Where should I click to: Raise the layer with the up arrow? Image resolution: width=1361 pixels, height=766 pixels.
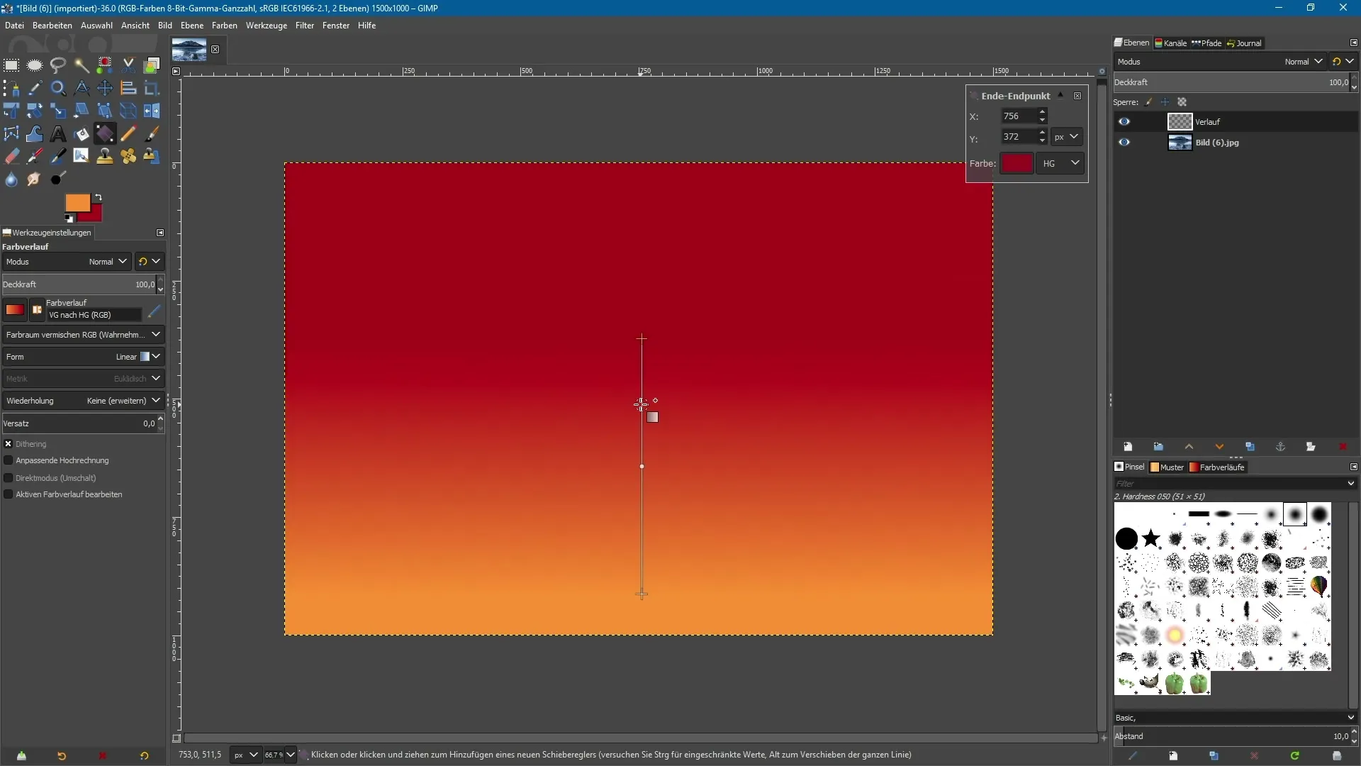coord(1189,447)
